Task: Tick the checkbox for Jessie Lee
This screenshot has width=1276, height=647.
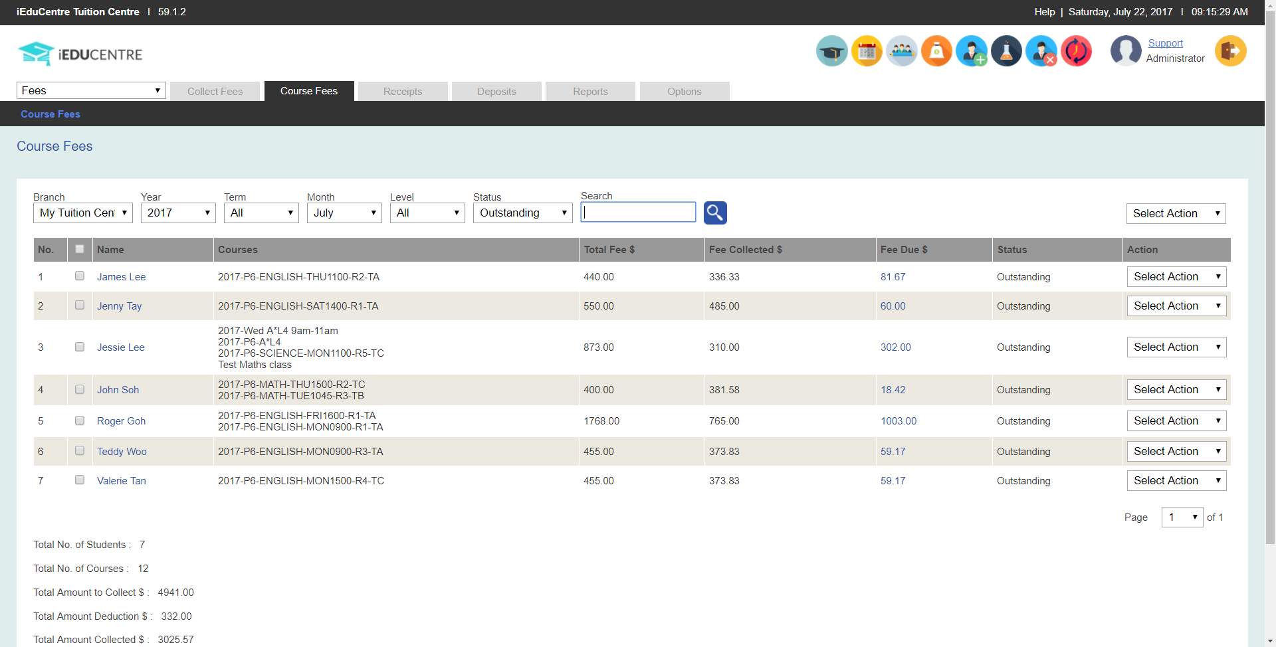Action: [x=80, y=347]
